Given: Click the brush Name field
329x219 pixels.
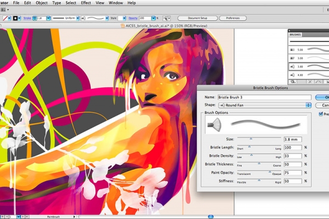Looking at the screenshot, I should (x=264, y=97).
